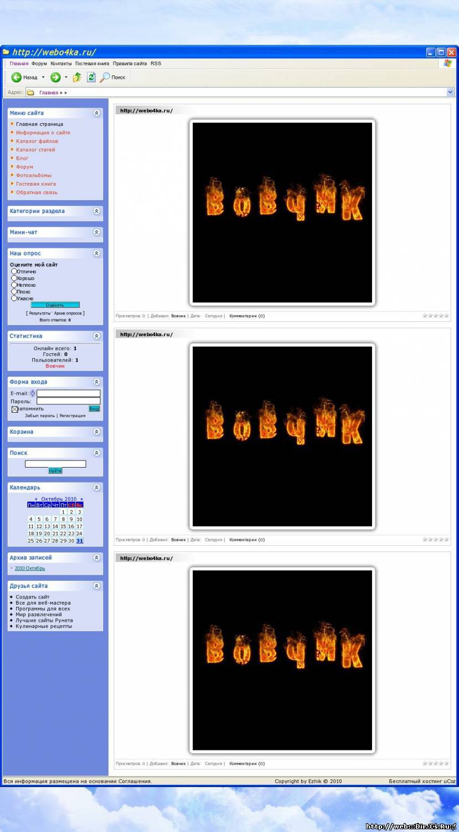Click the Refresh page toolbar icon

pyautogui.click(x=91, y=78)
